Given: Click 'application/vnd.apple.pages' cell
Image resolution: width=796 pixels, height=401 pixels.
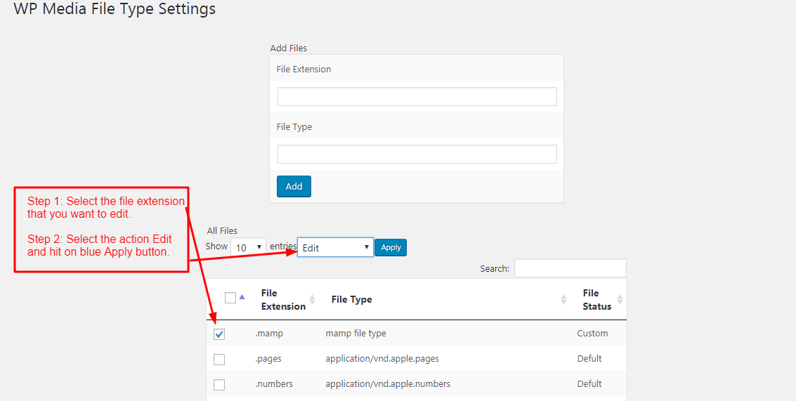Looking at the screenshot, I should pos(382,358).
